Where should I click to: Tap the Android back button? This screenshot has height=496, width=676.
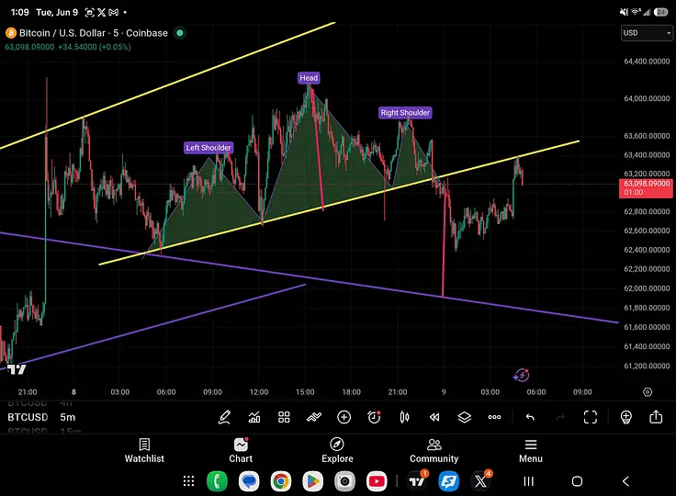(626, 481)
